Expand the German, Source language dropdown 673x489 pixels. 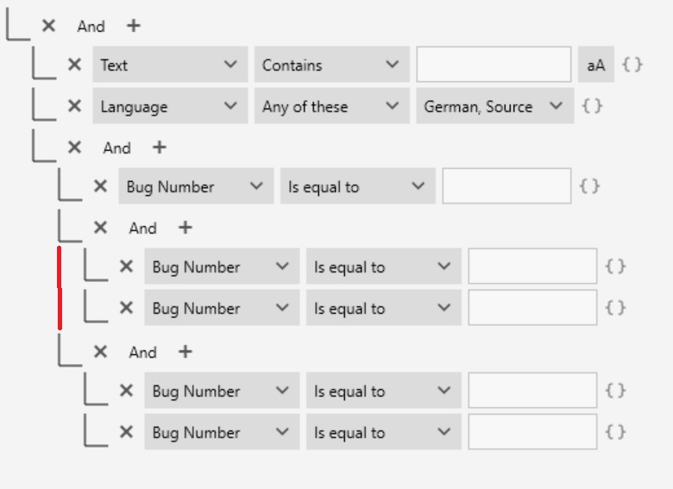[494, 106]
